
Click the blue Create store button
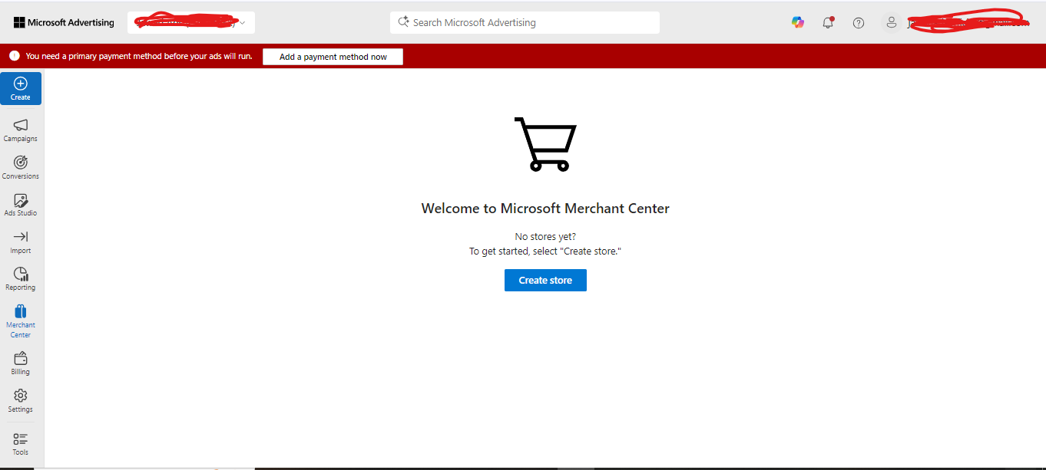[545, 280]
